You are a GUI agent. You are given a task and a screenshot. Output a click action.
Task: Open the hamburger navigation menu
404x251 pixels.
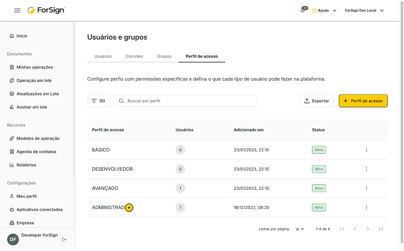coord(17,11)
